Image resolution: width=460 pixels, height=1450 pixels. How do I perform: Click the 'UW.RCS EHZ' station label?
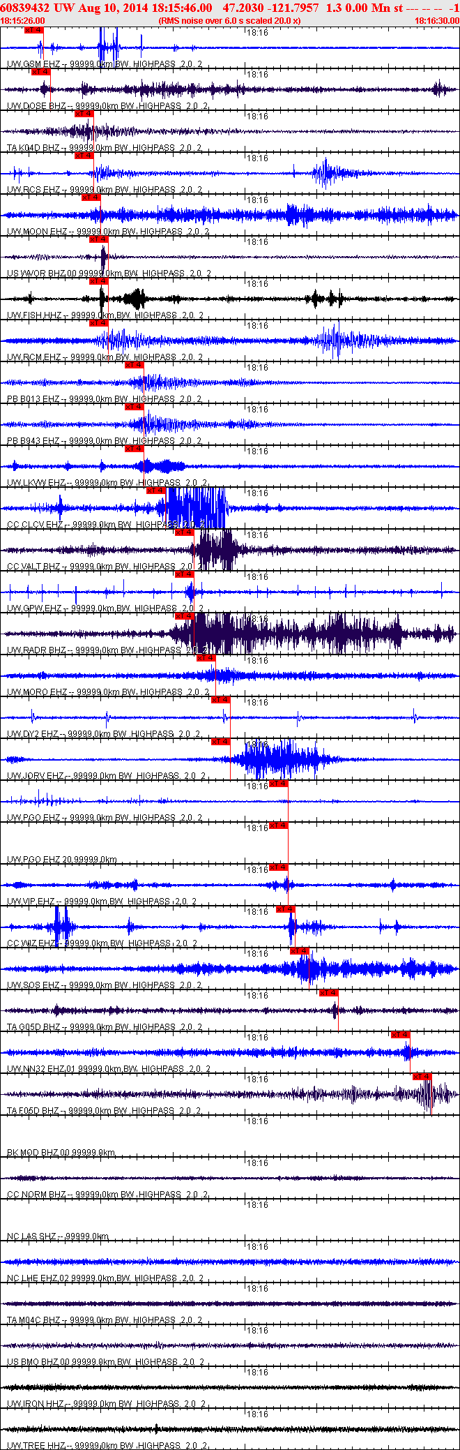[33, 190]
